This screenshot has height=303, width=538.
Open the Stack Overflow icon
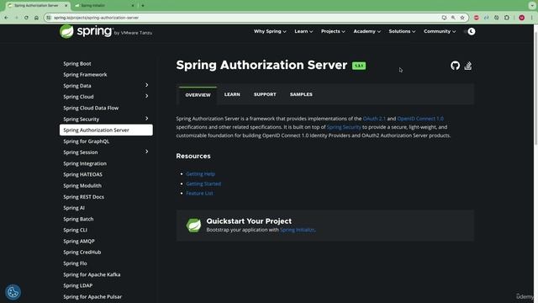point(468,66)
